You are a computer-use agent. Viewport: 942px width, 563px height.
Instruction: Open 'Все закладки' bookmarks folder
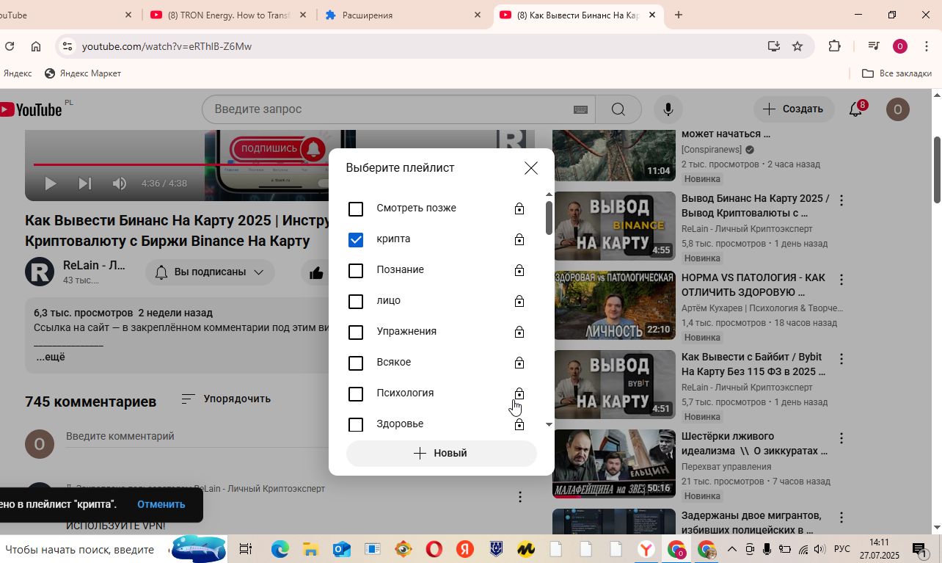(x=897, y=73)
